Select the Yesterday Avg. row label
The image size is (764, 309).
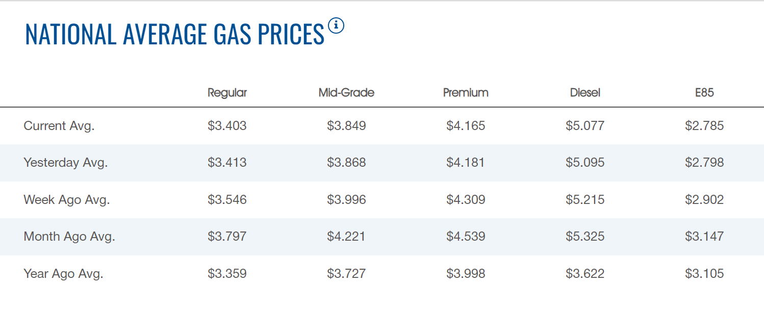tap(66, 163)
